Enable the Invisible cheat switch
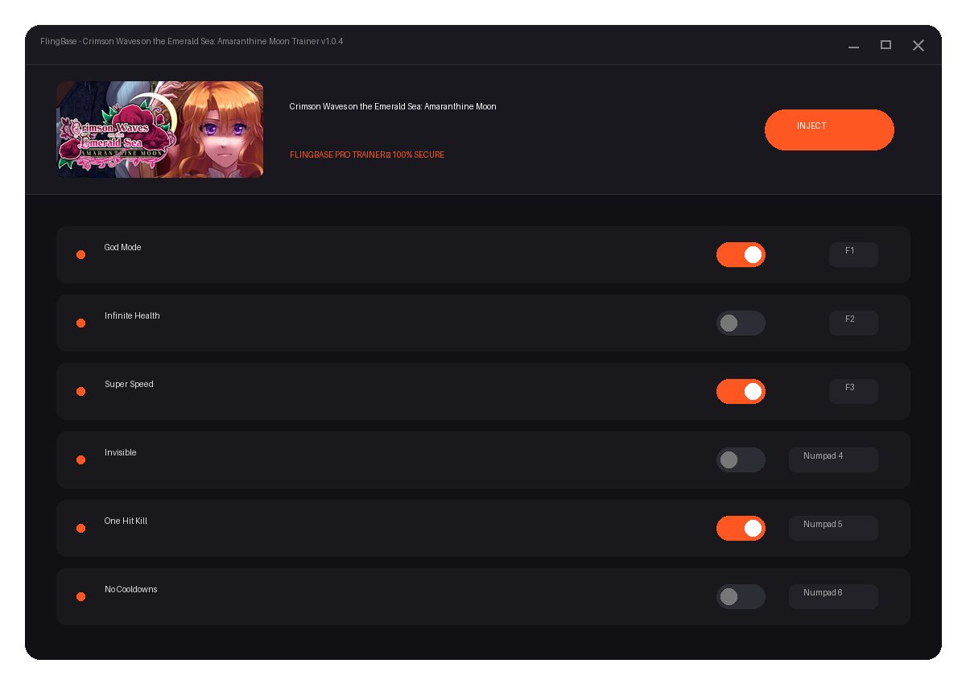Viewport: 966px width, 684px height. coord(741,459)
